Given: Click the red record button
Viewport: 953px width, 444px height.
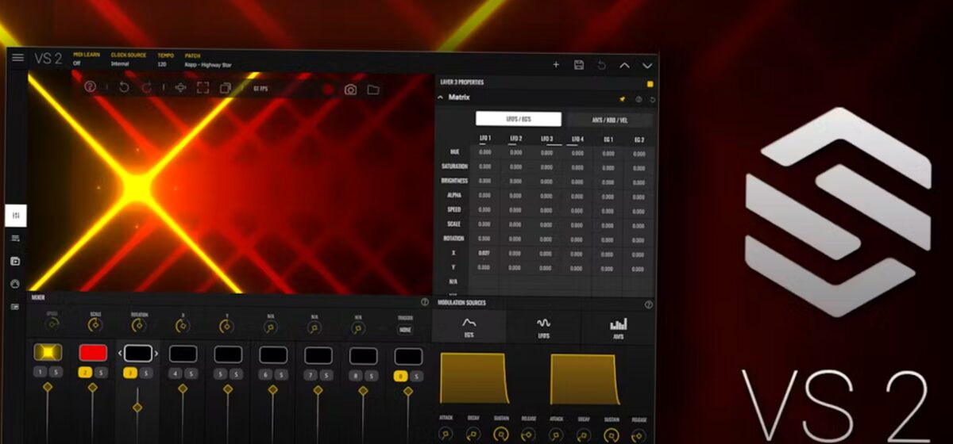Looking at the screenshot, I should point(328,90).
